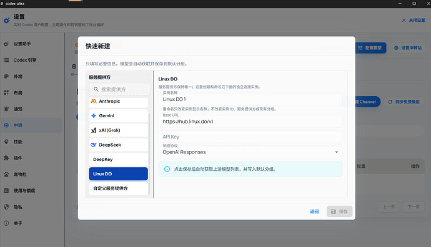This screenshot has width=431, height=247.
Task: Click the 通知 bell icon
Action: (x=6, y=109)
